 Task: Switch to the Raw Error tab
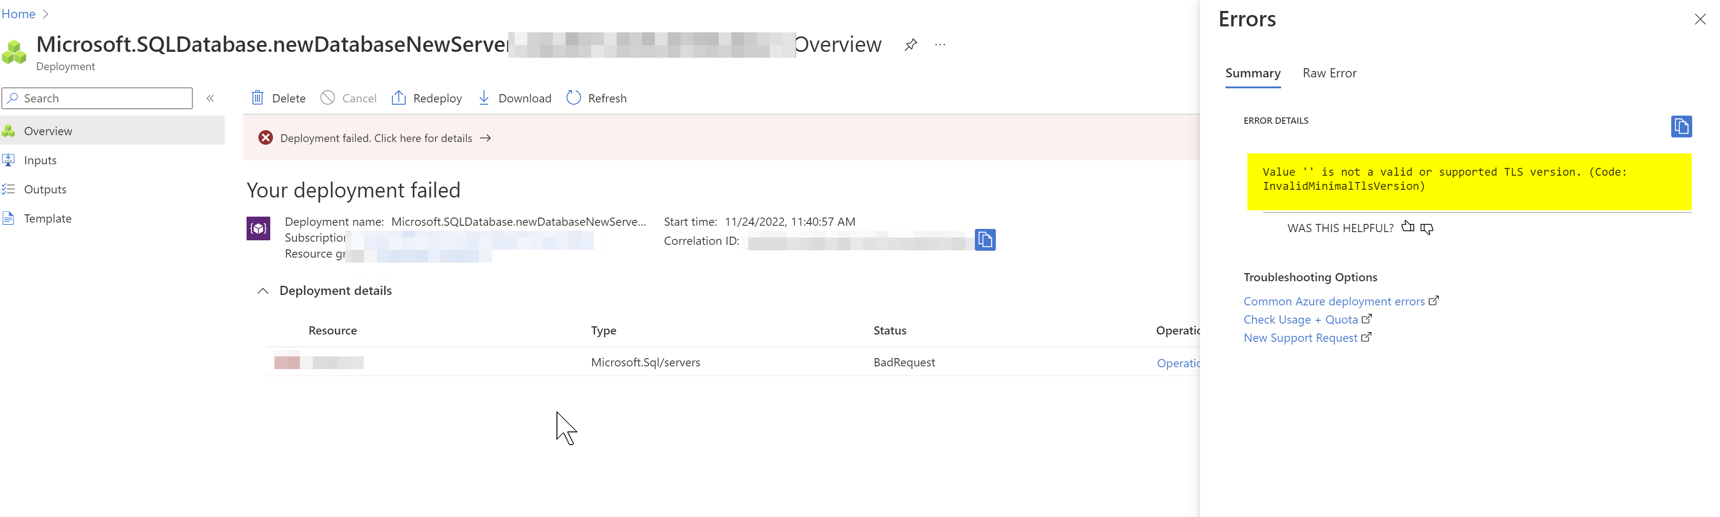click(1329, 73)
